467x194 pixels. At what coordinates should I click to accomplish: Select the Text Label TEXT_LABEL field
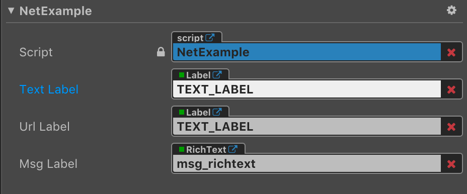tap(307, 89)
